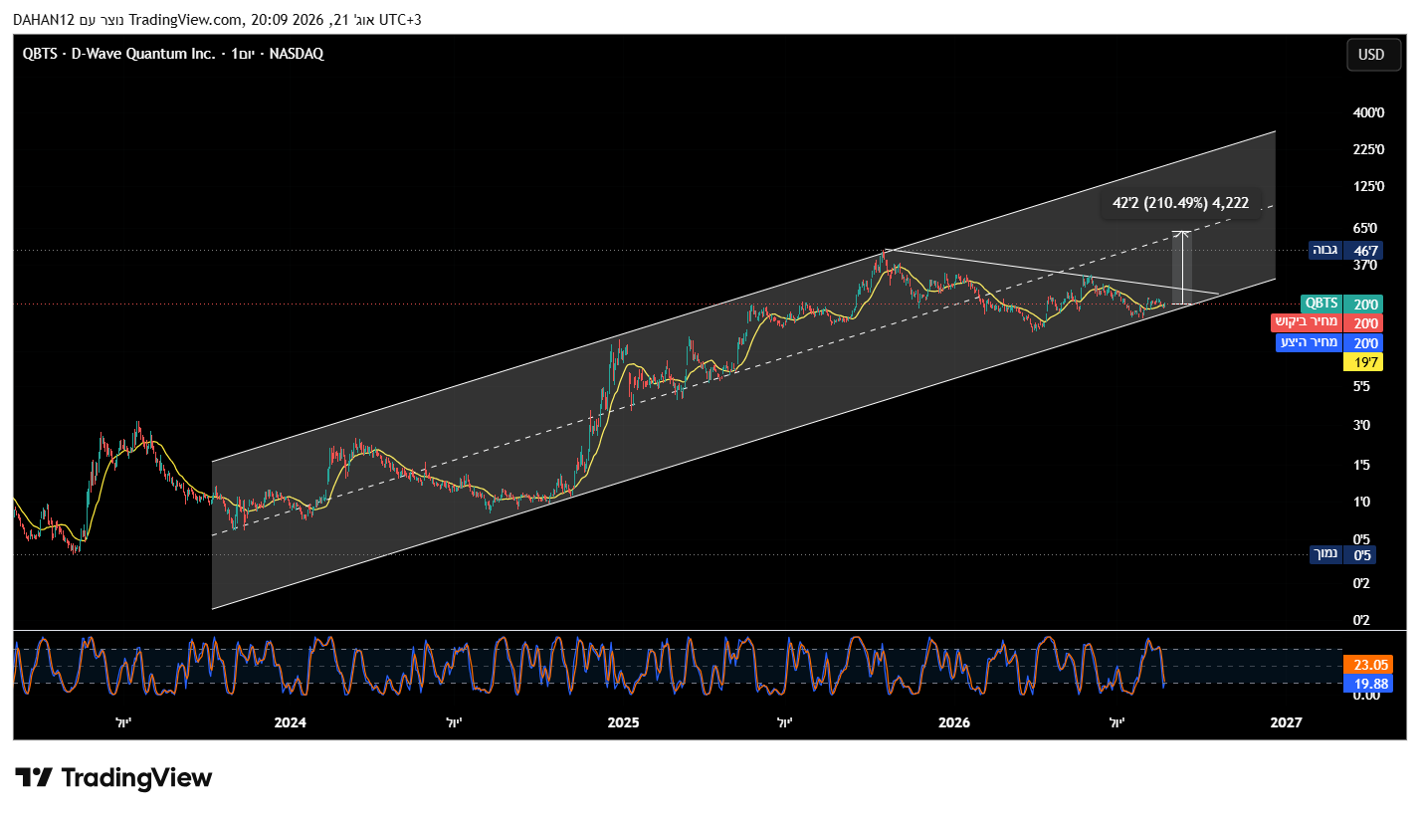The width and height of the screenshot is (1420, 815).
Task: Click the גבוה high price tag
Action: click(x=1325, y=250)
